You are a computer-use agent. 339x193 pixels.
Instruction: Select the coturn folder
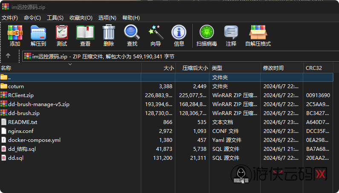click(16, 86)
